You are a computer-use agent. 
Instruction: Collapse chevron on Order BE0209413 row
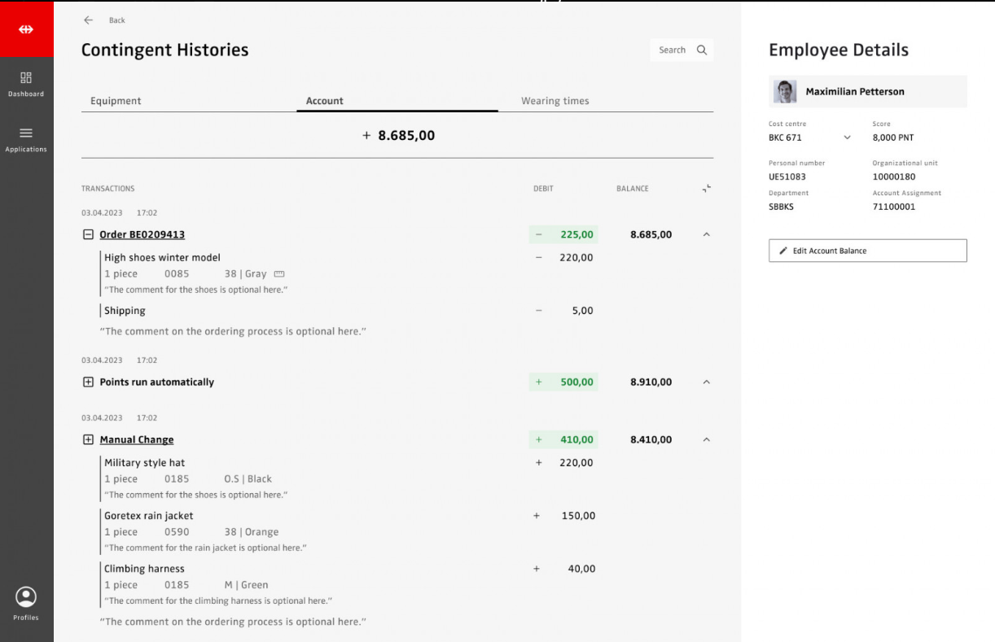coord(706,235)
